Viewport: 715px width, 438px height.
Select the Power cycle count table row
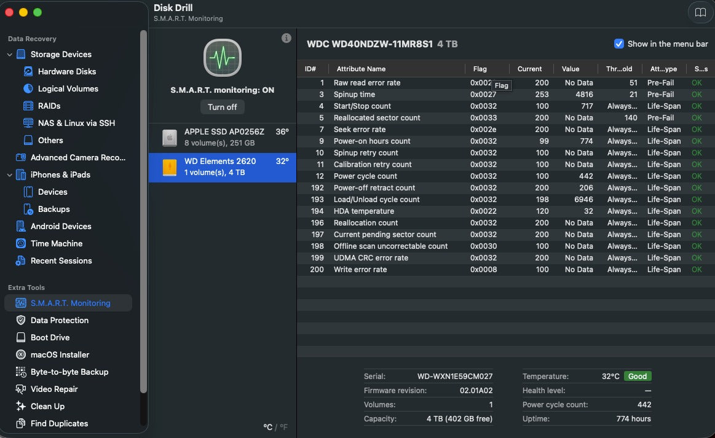pos(506,176)
